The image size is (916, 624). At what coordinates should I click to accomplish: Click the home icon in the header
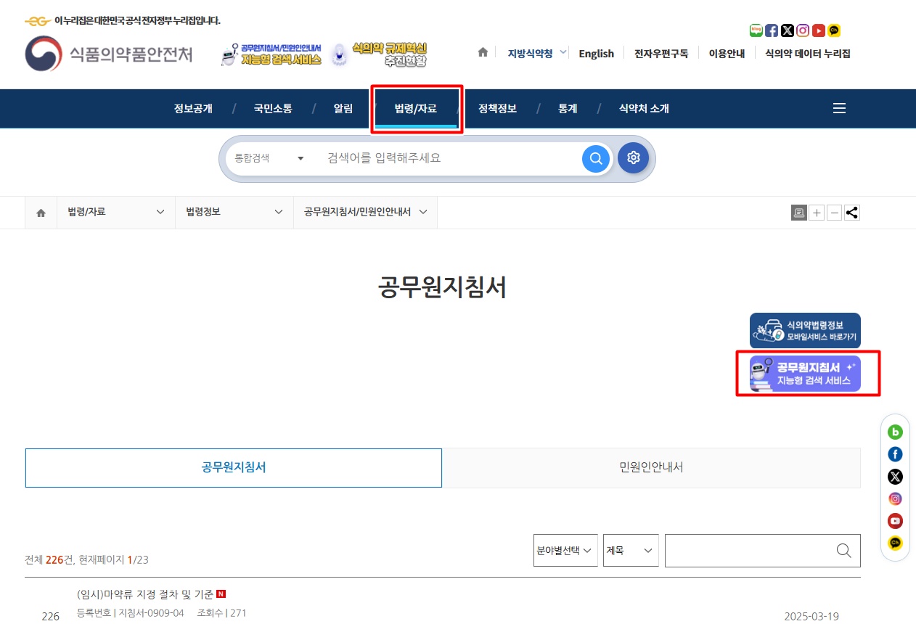pyautogui.click(x=482, y=52)
